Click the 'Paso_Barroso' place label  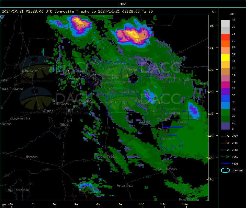(167, 169)
